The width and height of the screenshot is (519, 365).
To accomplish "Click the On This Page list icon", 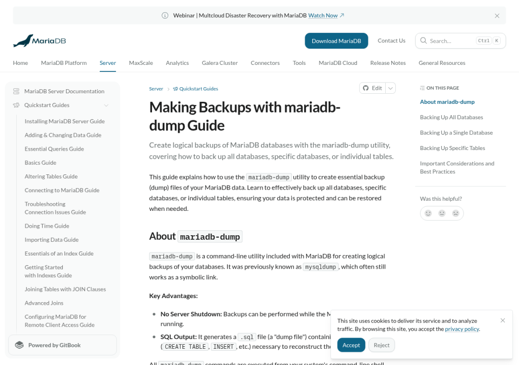I will click(x=422, y=88).
